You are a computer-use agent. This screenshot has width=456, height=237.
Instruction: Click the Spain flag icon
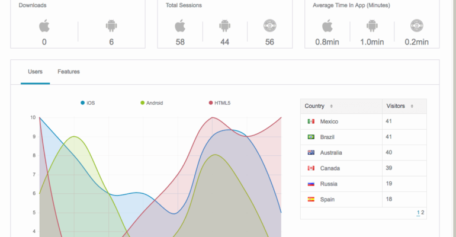[311, 199]
